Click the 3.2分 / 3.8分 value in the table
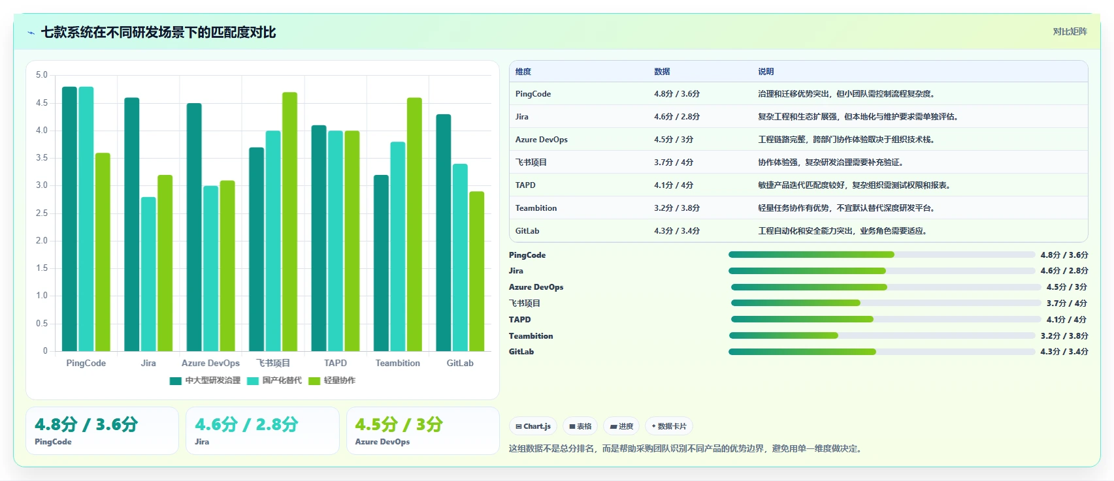This screenshot has width=1114, height=481. [x=677, y=208]
